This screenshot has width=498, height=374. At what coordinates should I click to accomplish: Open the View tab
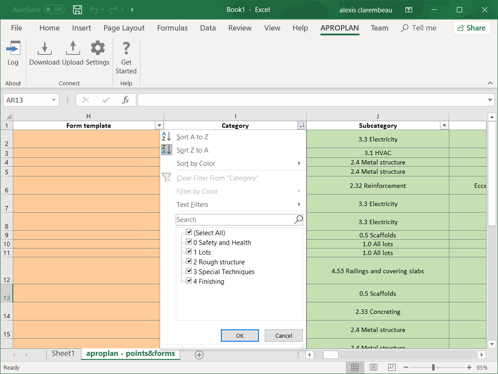[x=272, y=28]
